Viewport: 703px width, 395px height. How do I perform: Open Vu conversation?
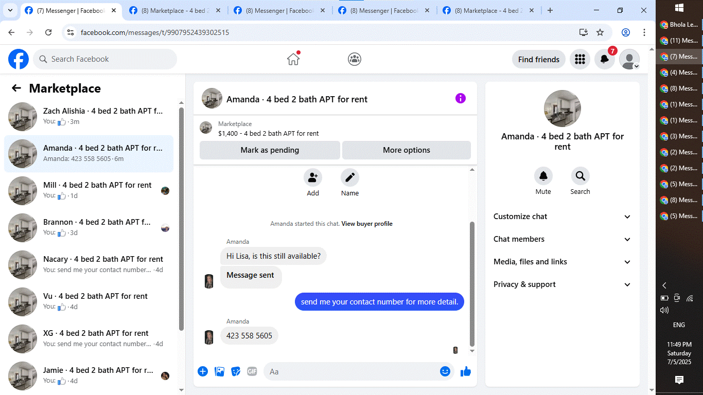tap(89, 302)
